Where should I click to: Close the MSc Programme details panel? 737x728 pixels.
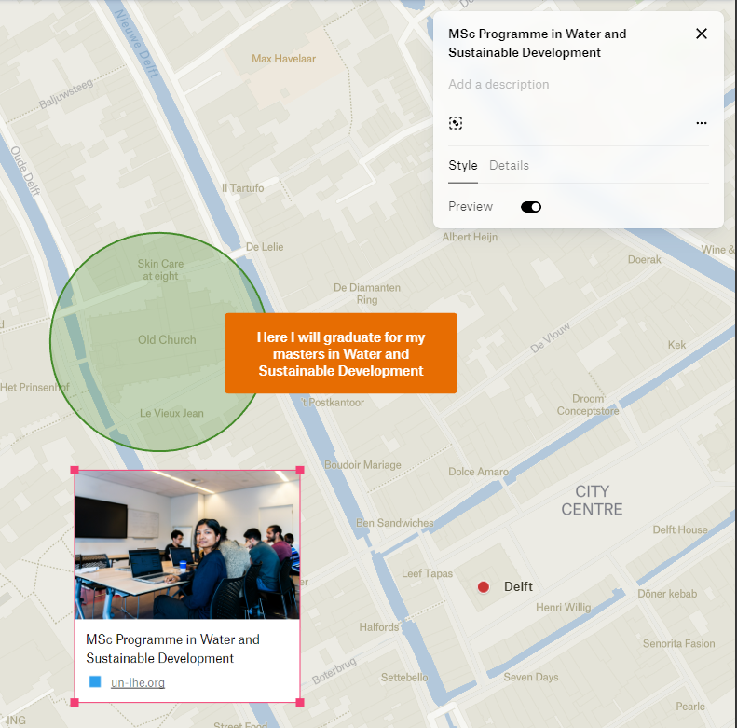click(x=702, y=34)
